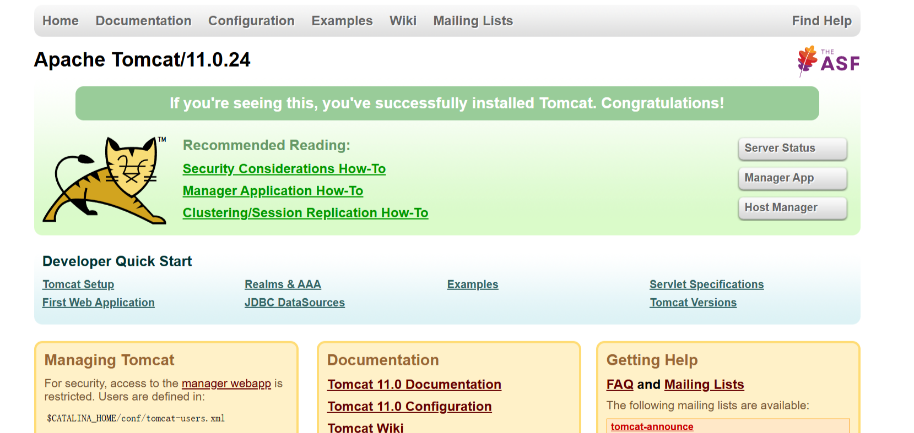Open the Tomcat Versions link
The height and width of the screenshot is (433, 914).
click(693, 303)
